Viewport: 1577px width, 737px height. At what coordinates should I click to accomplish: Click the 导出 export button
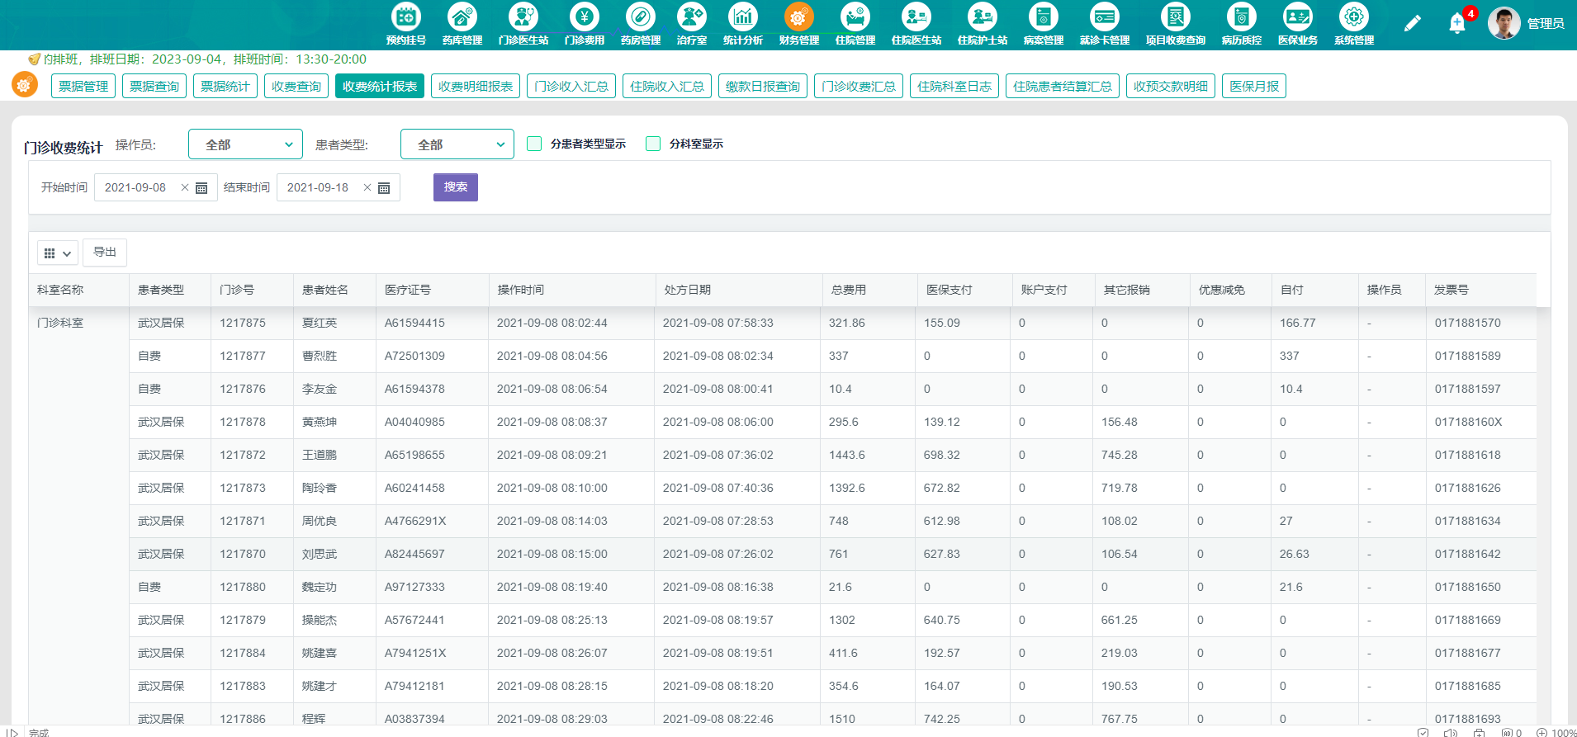click(x=105, y=253)
